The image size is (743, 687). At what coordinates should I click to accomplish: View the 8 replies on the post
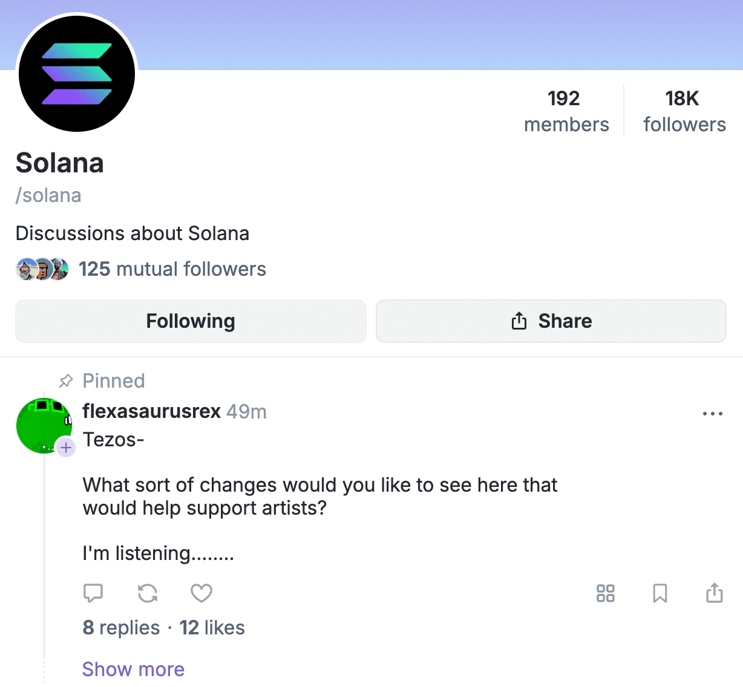pos(122,628)
